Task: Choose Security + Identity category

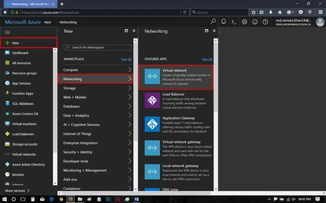Action: [x=95, y=152]
